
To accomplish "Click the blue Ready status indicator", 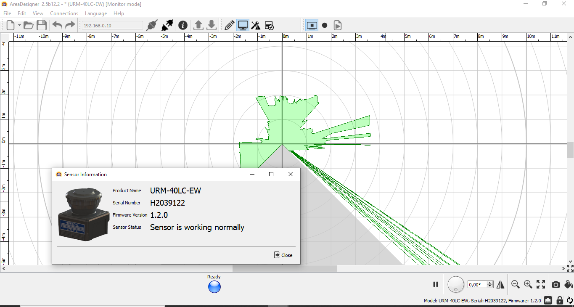I will 214,287.
